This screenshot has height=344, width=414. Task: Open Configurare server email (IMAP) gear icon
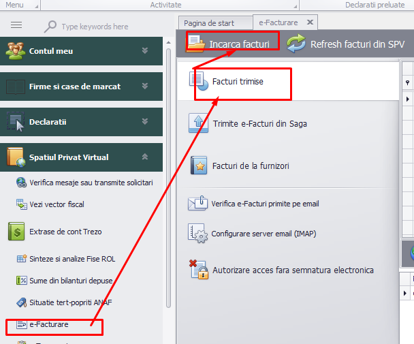pos(197,233)
